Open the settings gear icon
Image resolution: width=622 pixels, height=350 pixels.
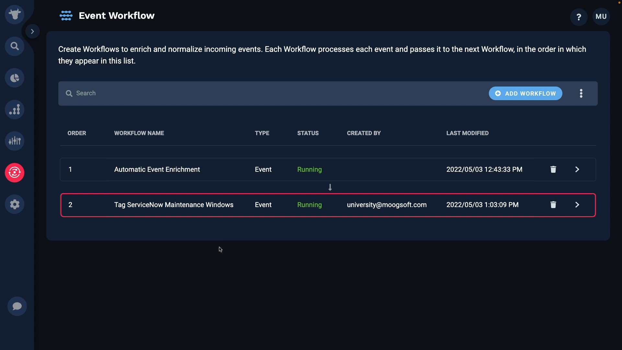coord(15,204)
